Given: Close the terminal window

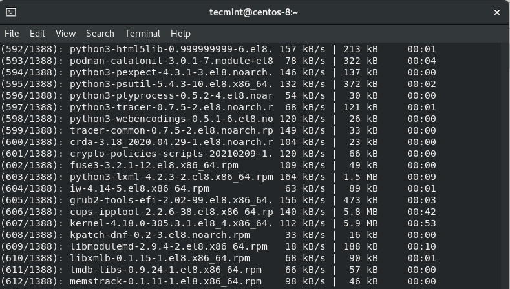Looking at the screenshot, I should click(497, 12).
